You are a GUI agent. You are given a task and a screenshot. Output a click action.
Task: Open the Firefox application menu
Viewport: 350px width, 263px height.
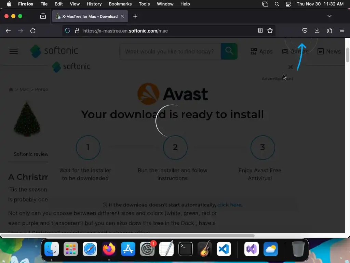click(342, 30)
